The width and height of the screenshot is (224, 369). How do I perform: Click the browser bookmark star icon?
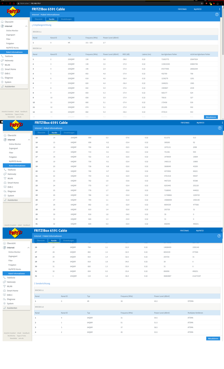[202, 3]
